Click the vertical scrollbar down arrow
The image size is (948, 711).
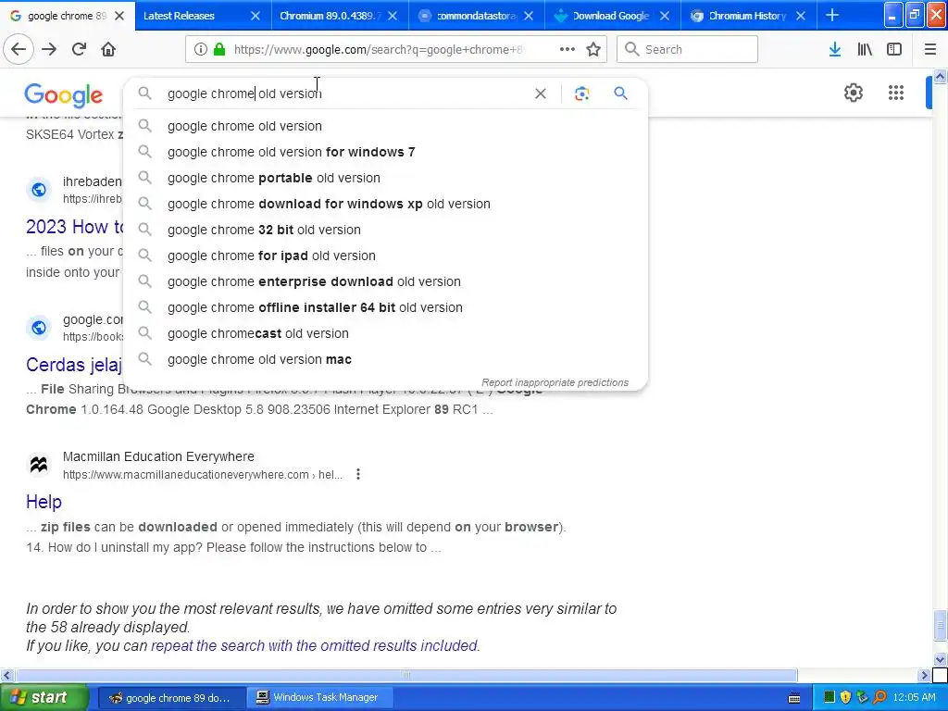(940, 659)
